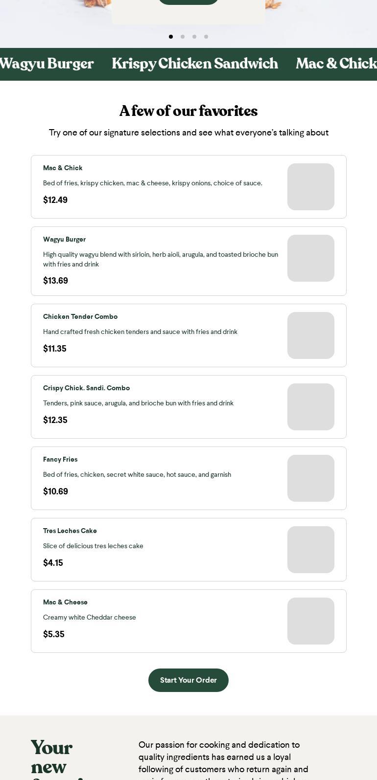Click the Wagyu Burger image thumbnail
The width and height of the screenshot is (377, 780).
310,258
